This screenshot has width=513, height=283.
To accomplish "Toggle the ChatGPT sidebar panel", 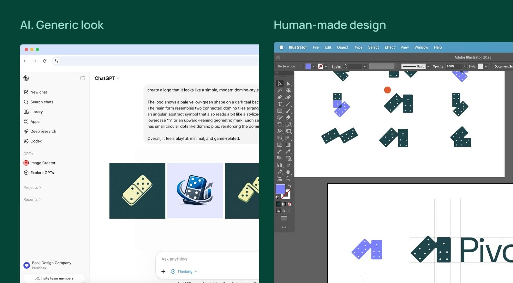I will pyautogui.click(x=83, y=78).
